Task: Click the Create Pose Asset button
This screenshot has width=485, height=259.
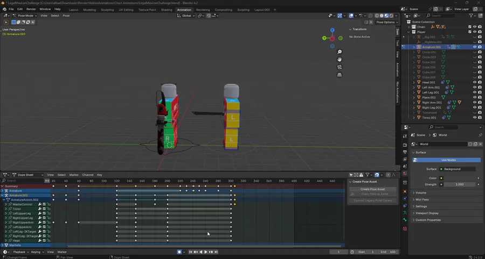Action: pyautogui.click(x=372, y=189)
